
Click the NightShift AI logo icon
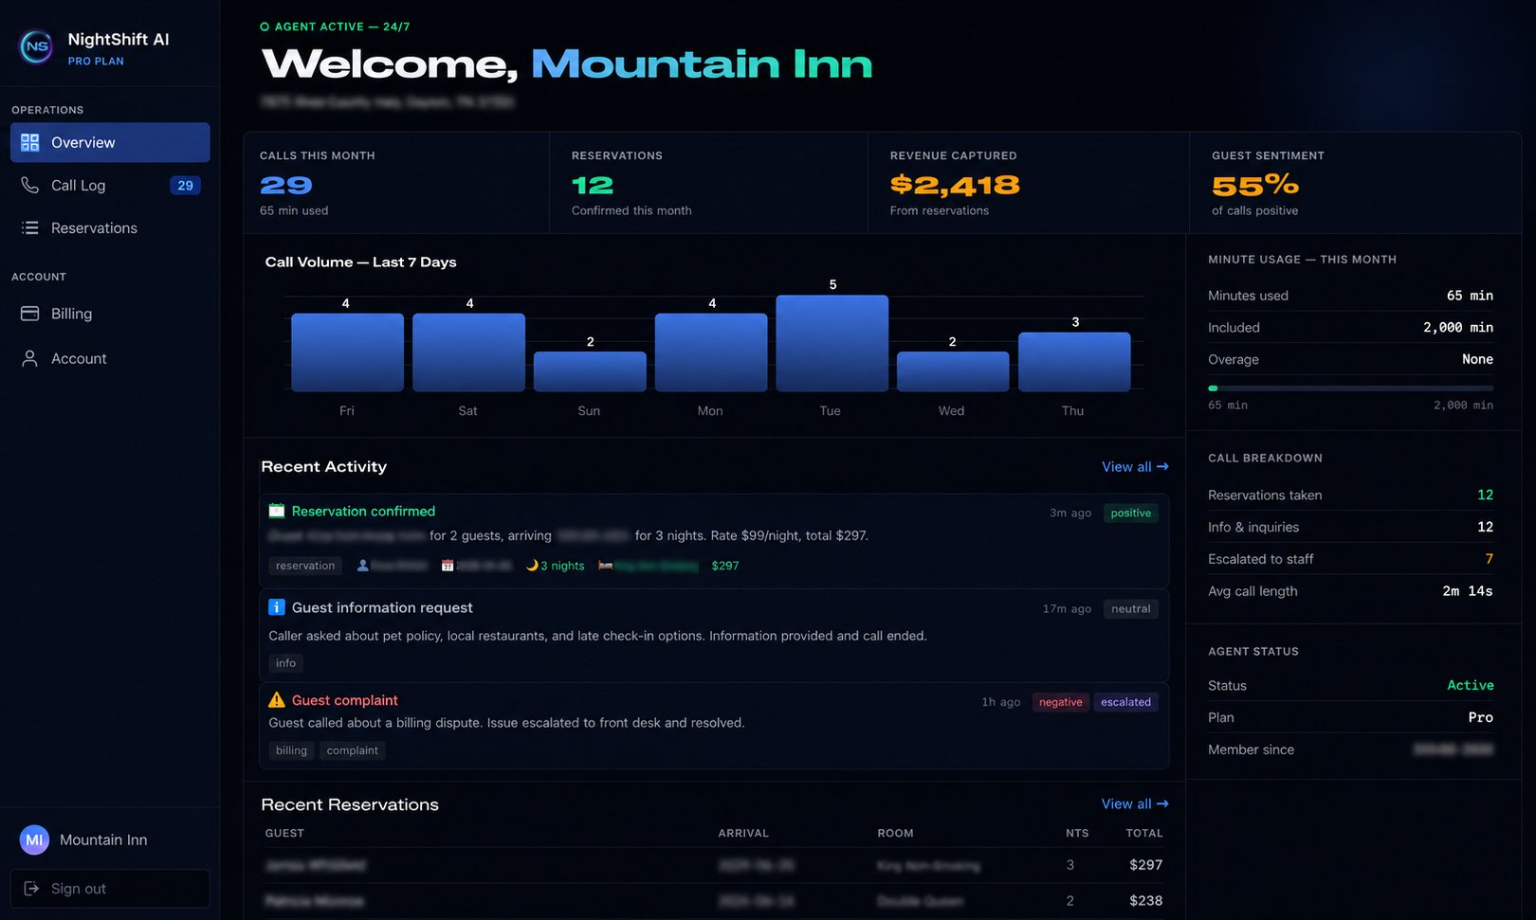tap(36, 45)
